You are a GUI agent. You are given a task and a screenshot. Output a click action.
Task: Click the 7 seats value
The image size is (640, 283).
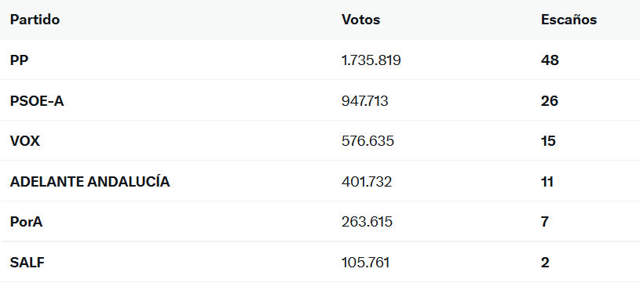545,222
